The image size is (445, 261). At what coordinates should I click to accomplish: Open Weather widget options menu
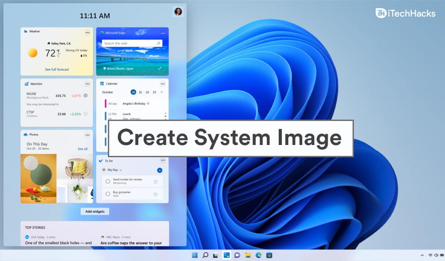(87, 33)
